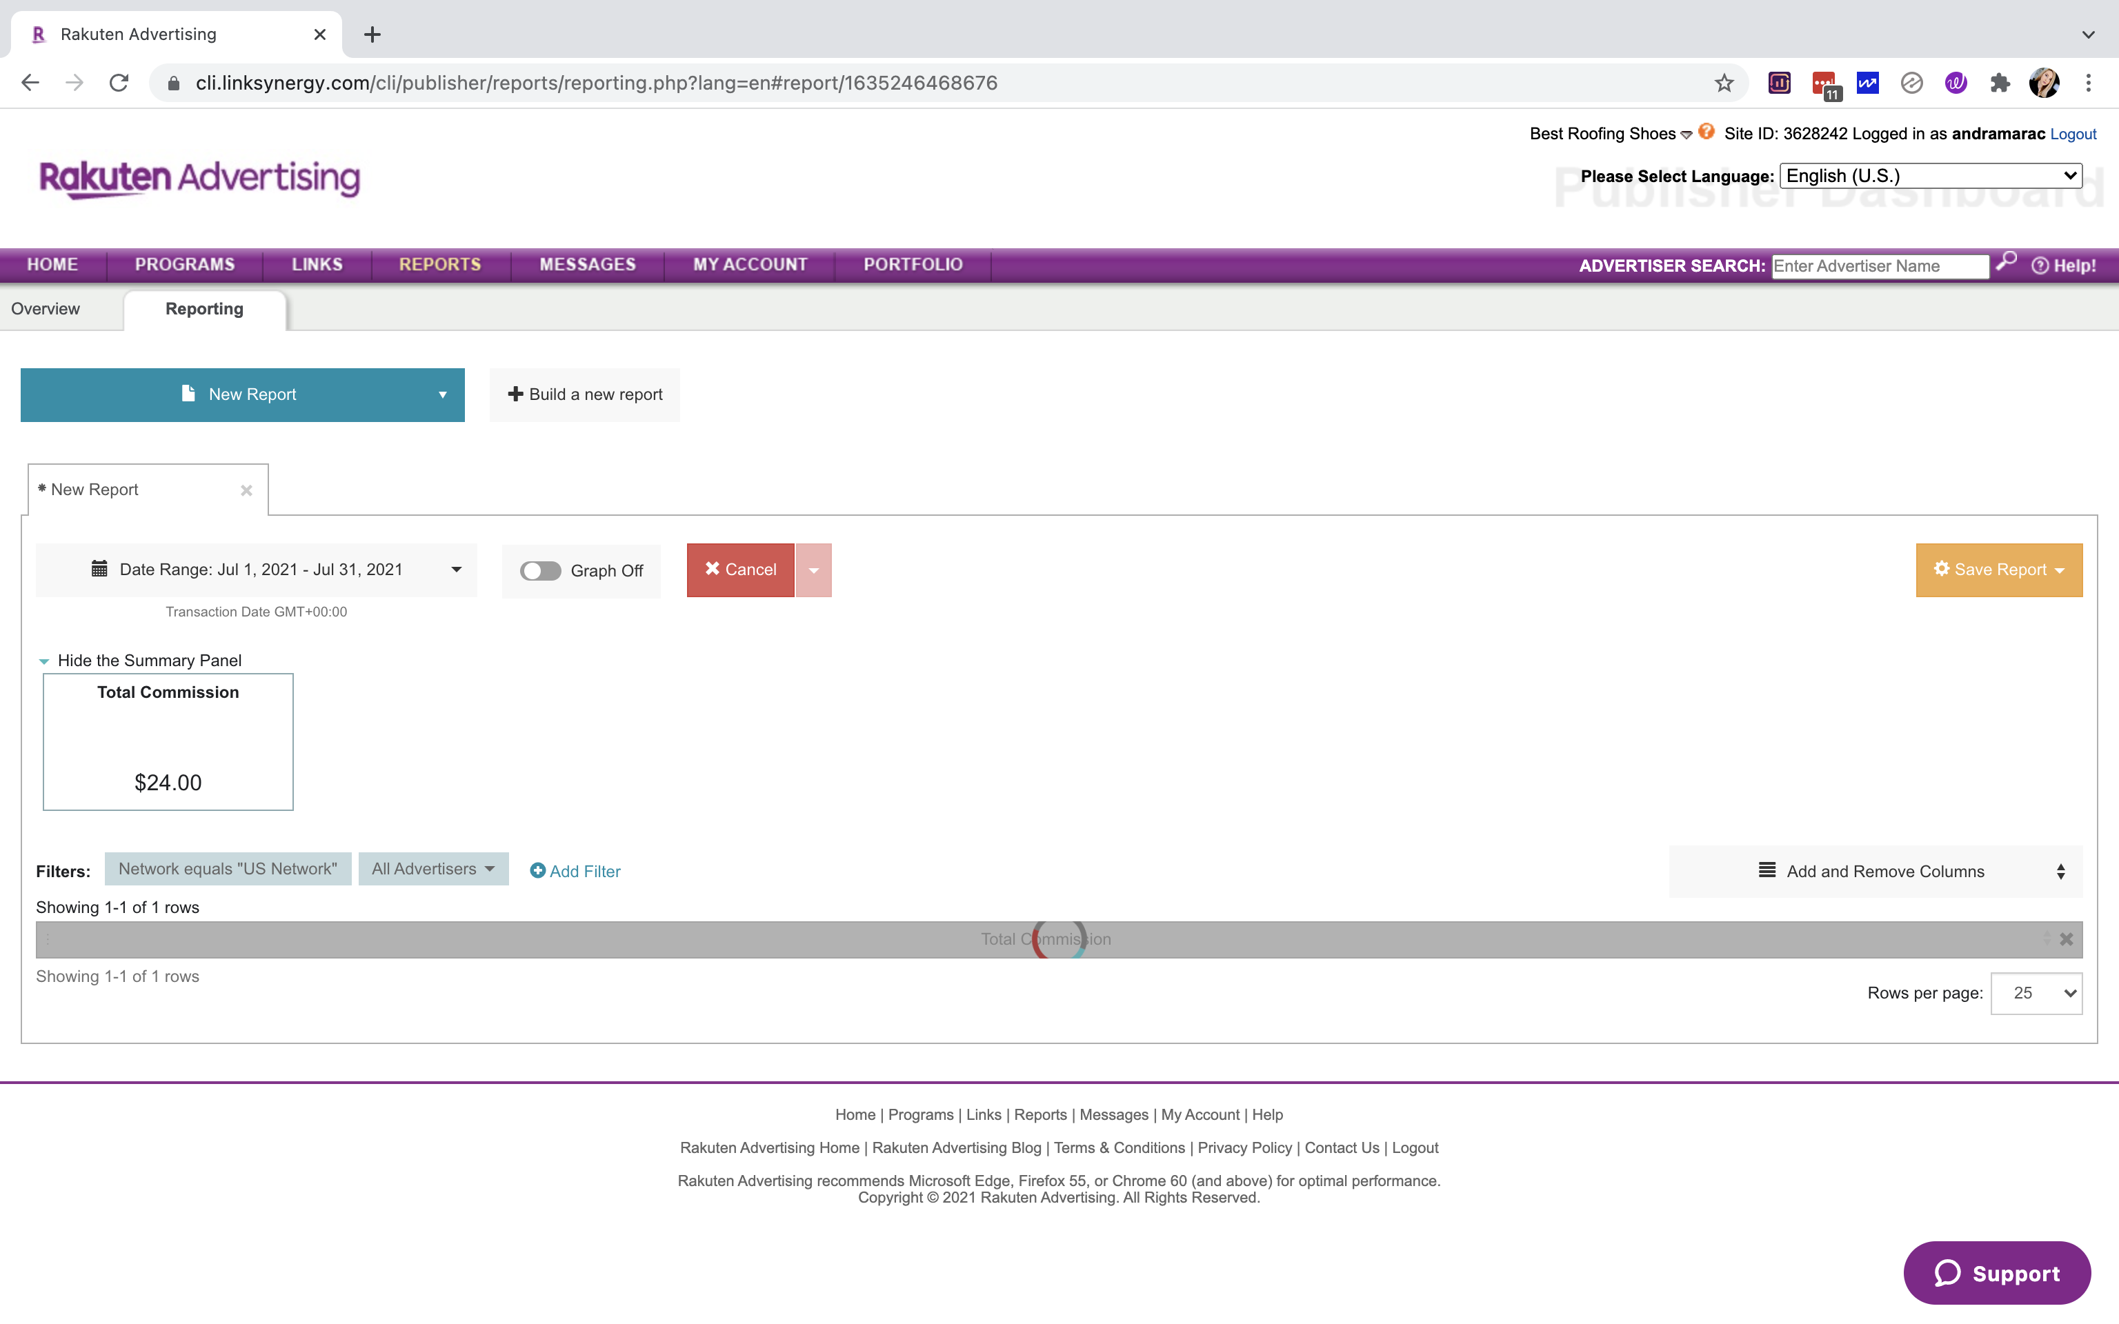Click Build a new report
Viewport: 2119px width, 1324px height.
click(x=585, y=395)
